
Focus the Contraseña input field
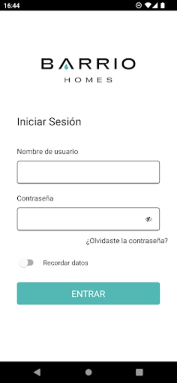[x=88, y=219]
